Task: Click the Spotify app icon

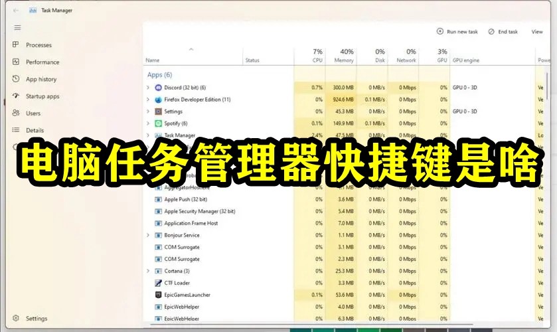Action: (159, 124)
